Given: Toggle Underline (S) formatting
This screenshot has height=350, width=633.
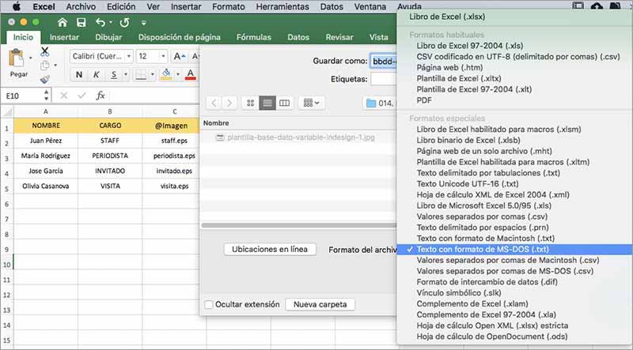Looking at the screenshot, I should coord(114,74).
